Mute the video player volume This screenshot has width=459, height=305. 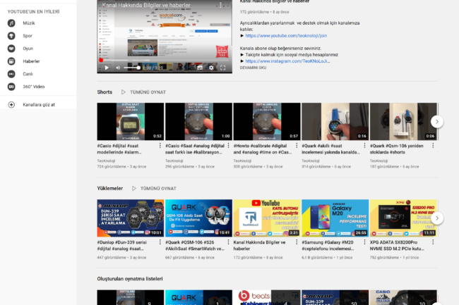click(x=118, y=68)
